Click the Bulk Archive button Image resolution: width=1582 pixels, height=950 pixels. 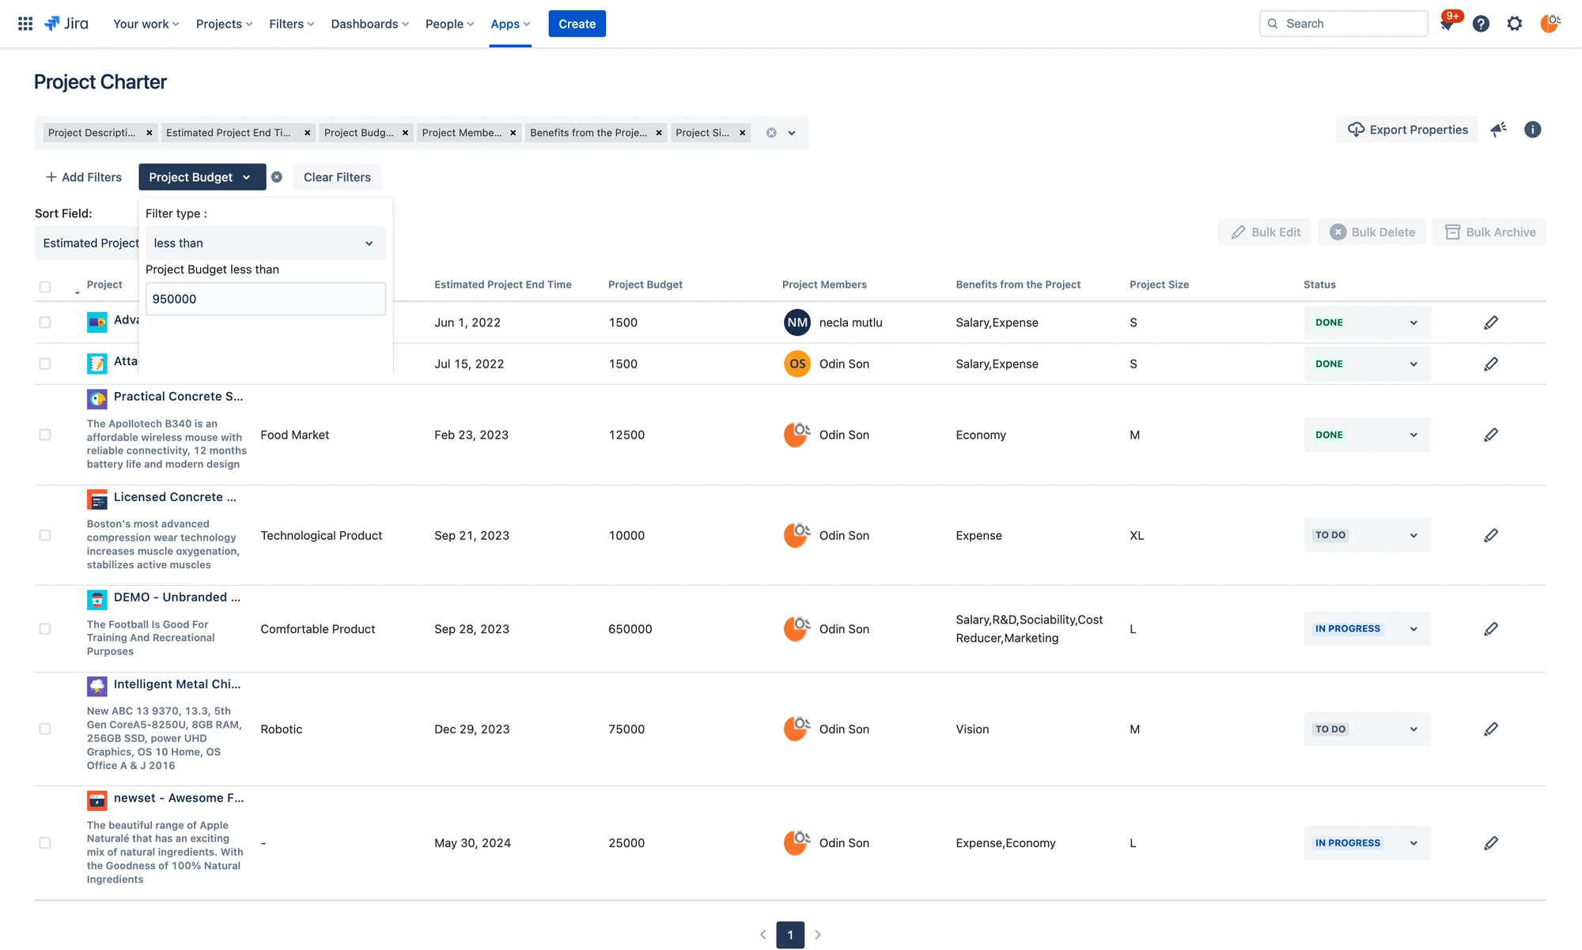[x=1489, y=232]
